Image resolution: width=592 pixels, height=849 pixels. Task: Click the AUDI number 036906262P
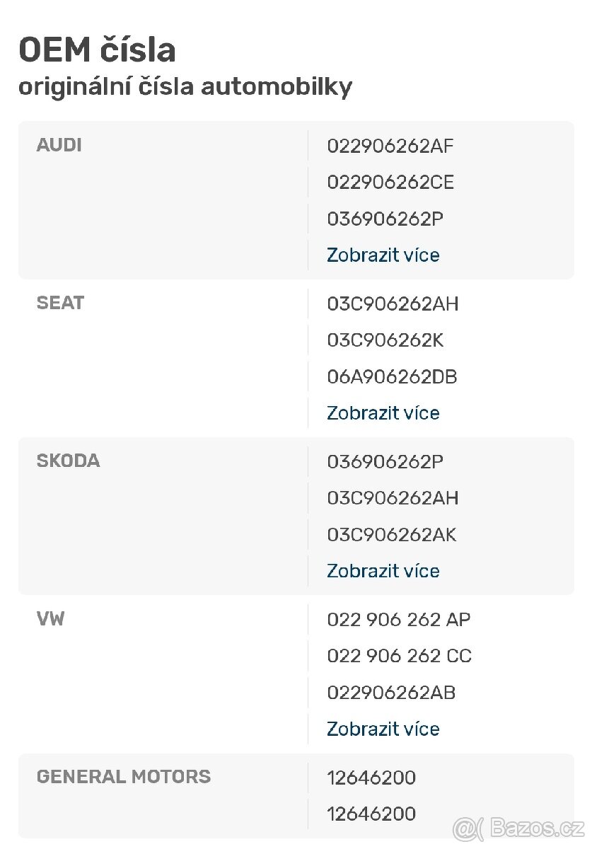pyautogui.click(x=385, y=219)
